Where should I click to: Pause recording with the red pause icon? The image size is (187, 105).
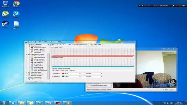click(176, 6)
